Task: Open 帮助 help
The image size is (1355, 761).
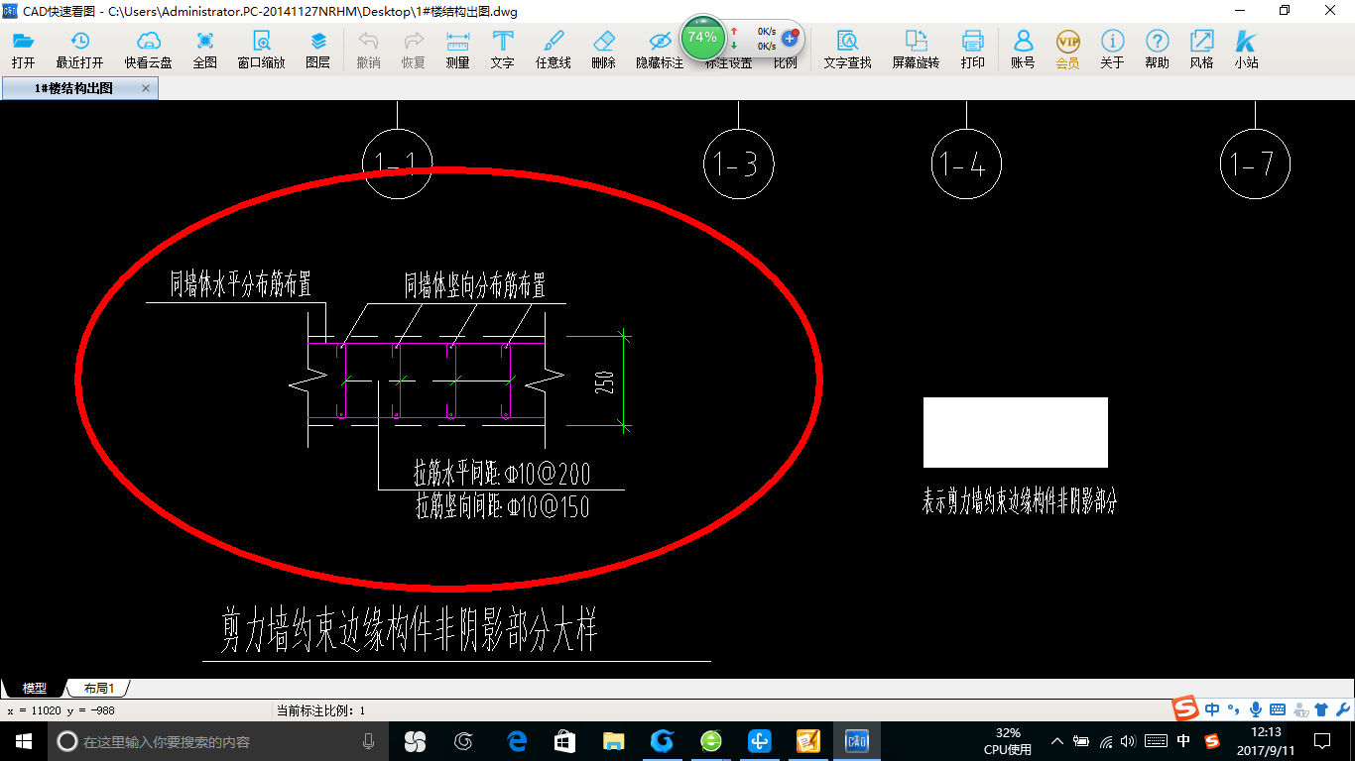Action: tap(1157, 49)
